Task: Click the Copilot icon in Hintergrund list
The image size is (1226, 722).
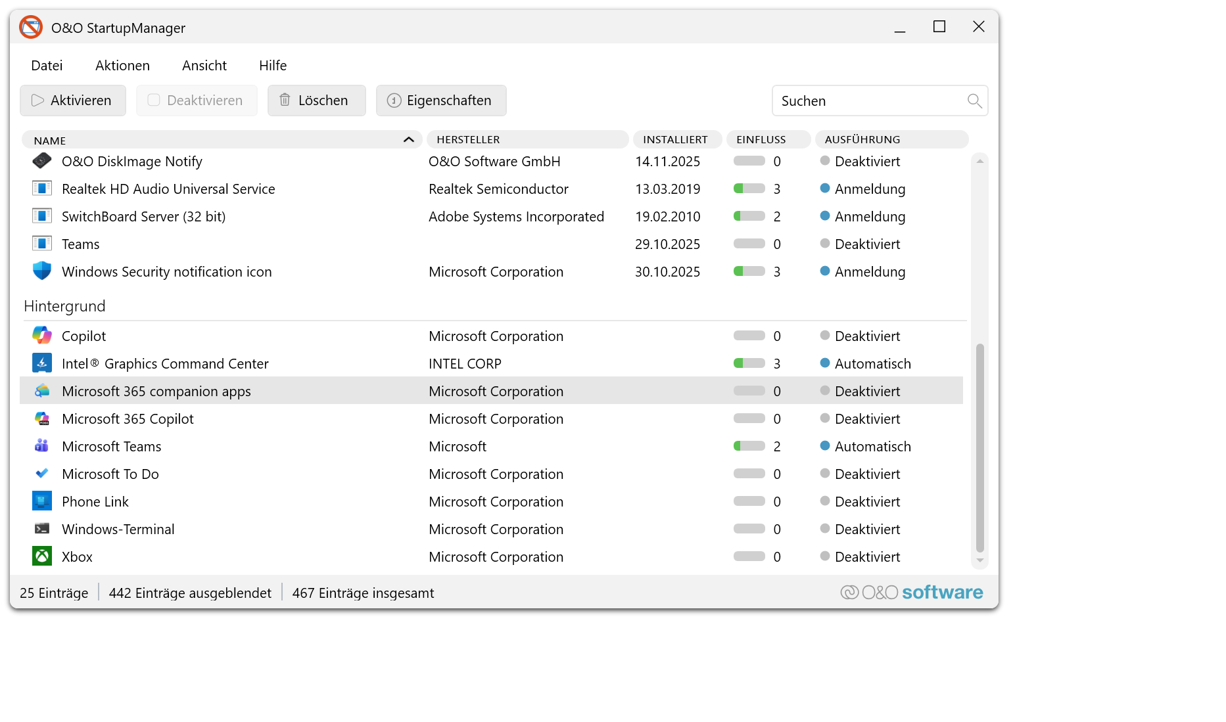Action: [42, 336]
